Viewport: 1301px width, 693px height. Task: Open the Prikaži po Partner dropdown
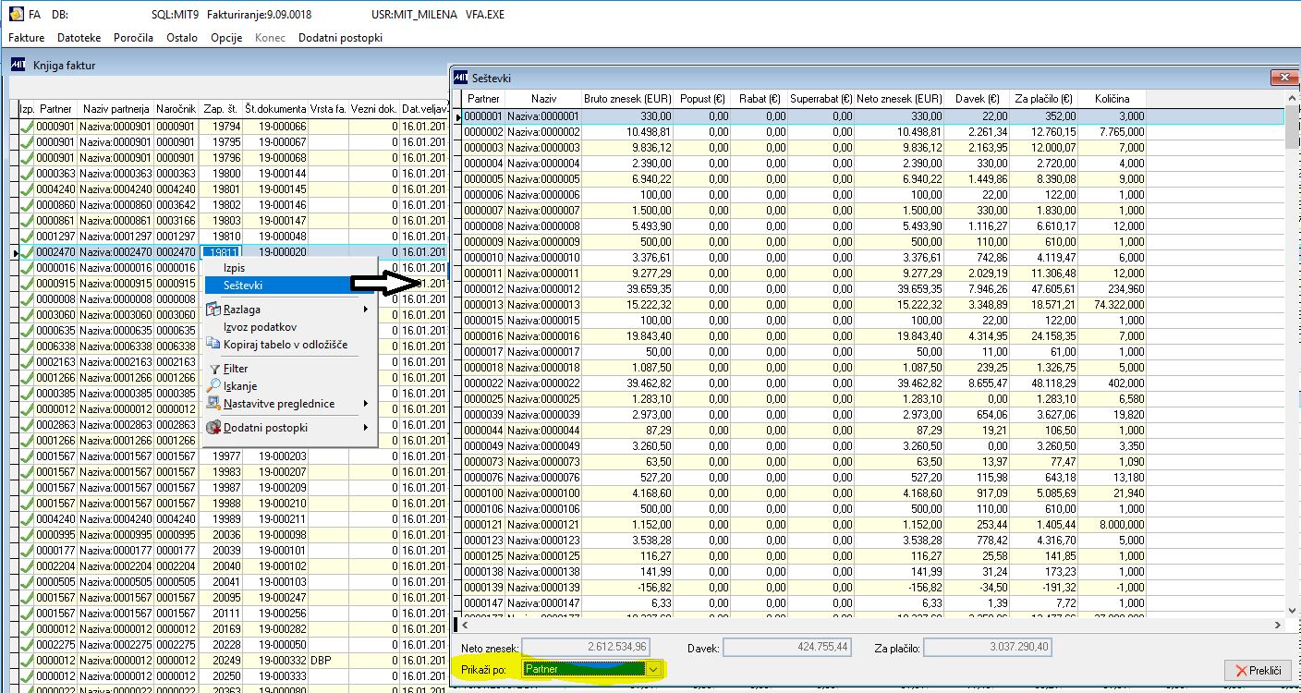coord(654,668)
